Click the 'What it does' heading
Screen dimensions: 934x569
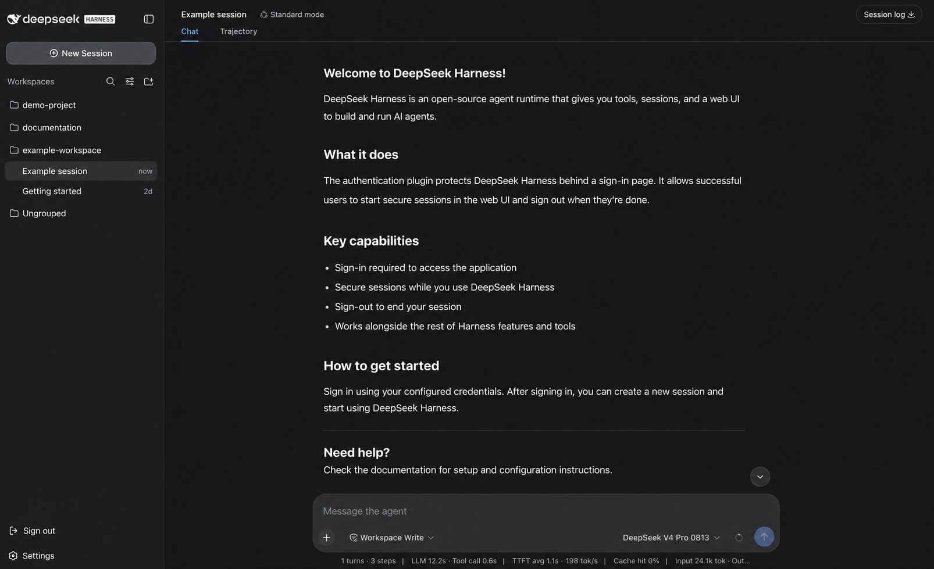[361, 155]
